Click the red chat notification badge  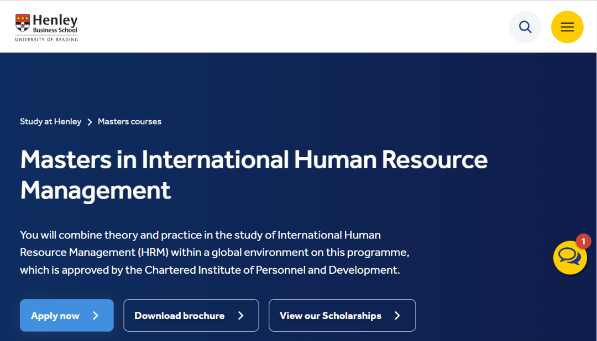click(x=583, y=242)
